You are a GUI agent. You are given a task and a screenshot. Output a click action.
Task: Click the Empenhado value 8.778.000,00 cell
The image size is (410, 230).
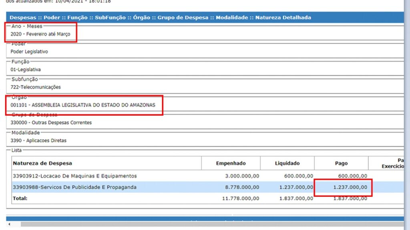click(x=241, y=187)
